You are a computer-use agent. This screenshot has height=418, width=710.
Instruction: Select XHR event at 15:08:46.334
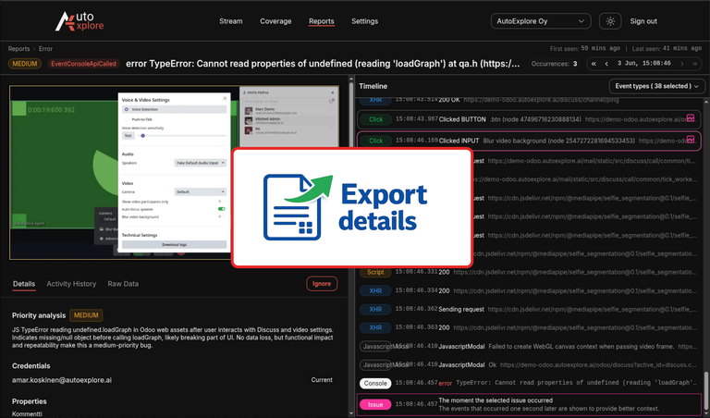click(529, 290)
